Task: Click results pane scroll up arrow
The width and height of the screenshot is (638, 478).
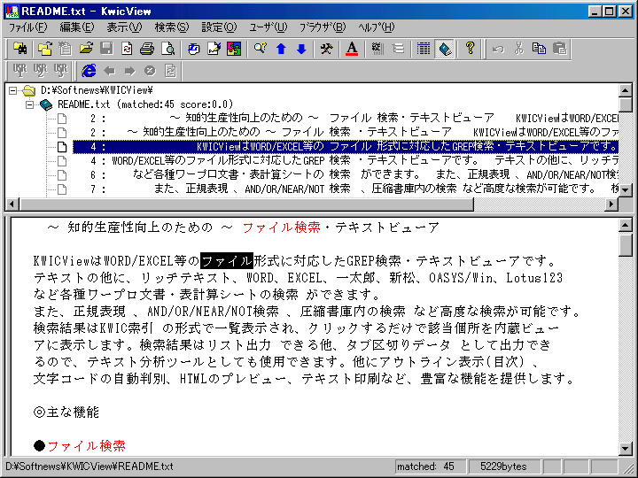Action: pyautogui.click(x=625, y=90)
